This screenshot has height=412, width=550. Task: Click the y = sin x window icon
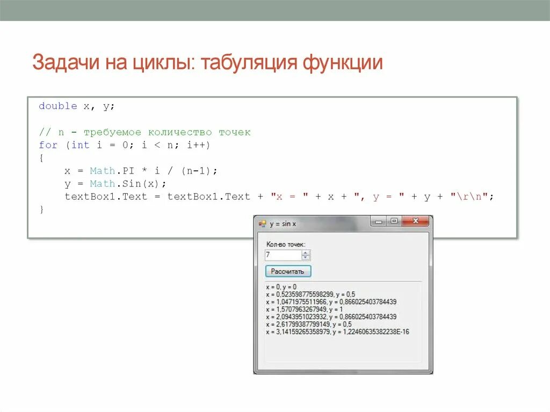click(x=262, y=223)
